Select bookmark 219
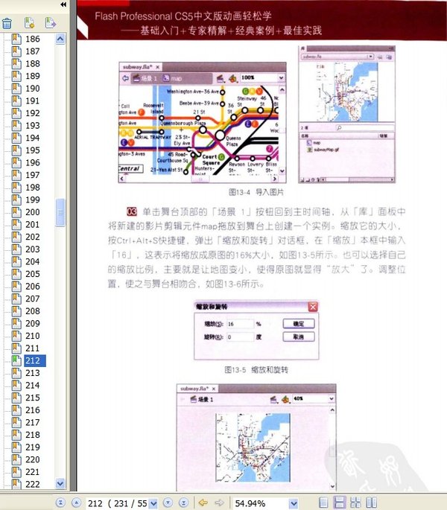This screenshot has width=447, height=510. pos(33,447)
